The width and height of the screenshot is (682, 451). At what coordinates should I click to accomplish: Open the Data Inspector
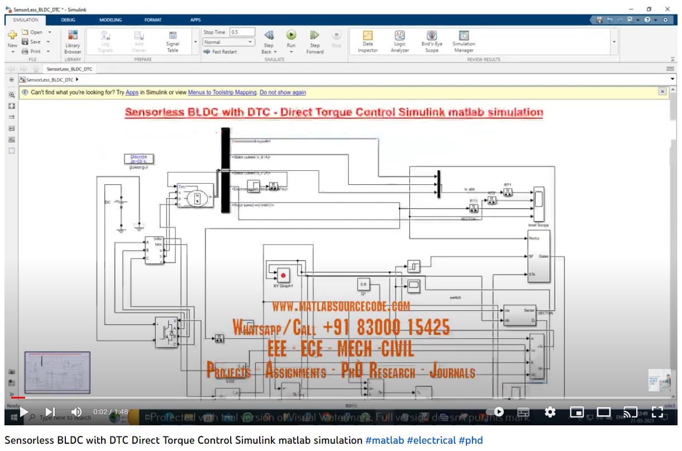tap(368, 41)
